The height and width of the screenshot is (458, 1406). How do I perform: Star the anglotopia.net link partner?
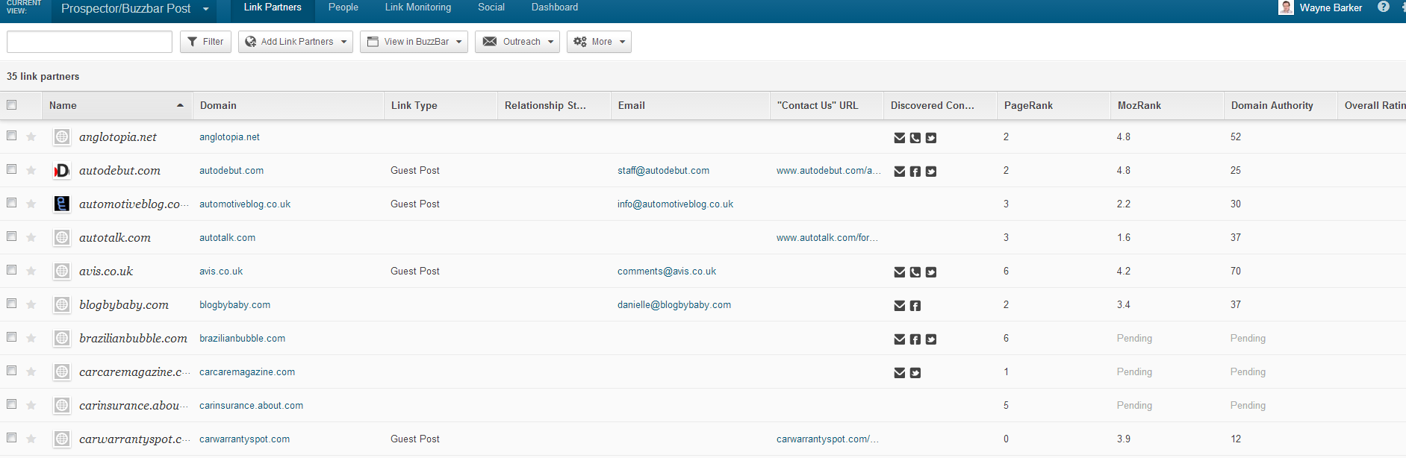coord(31,137)
